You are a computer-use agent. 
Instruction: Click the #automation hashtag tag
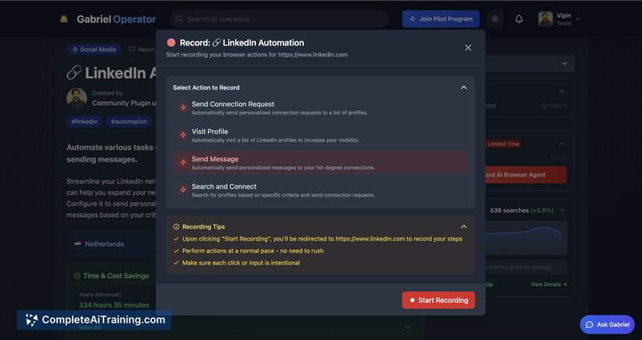(x=128, y=121)
